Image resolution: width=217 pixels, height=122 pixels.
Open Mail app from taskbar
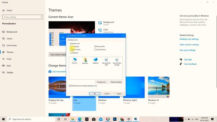[101, 119]
